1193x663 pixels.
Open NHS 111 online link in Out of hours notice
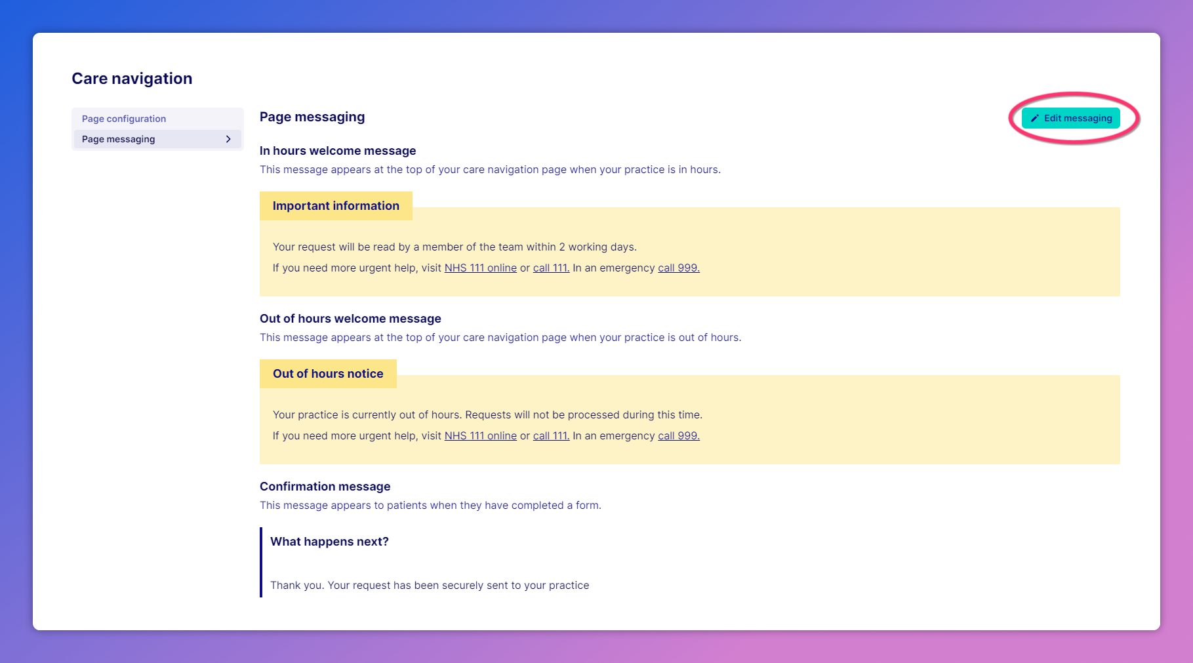[x=480, y=435]
